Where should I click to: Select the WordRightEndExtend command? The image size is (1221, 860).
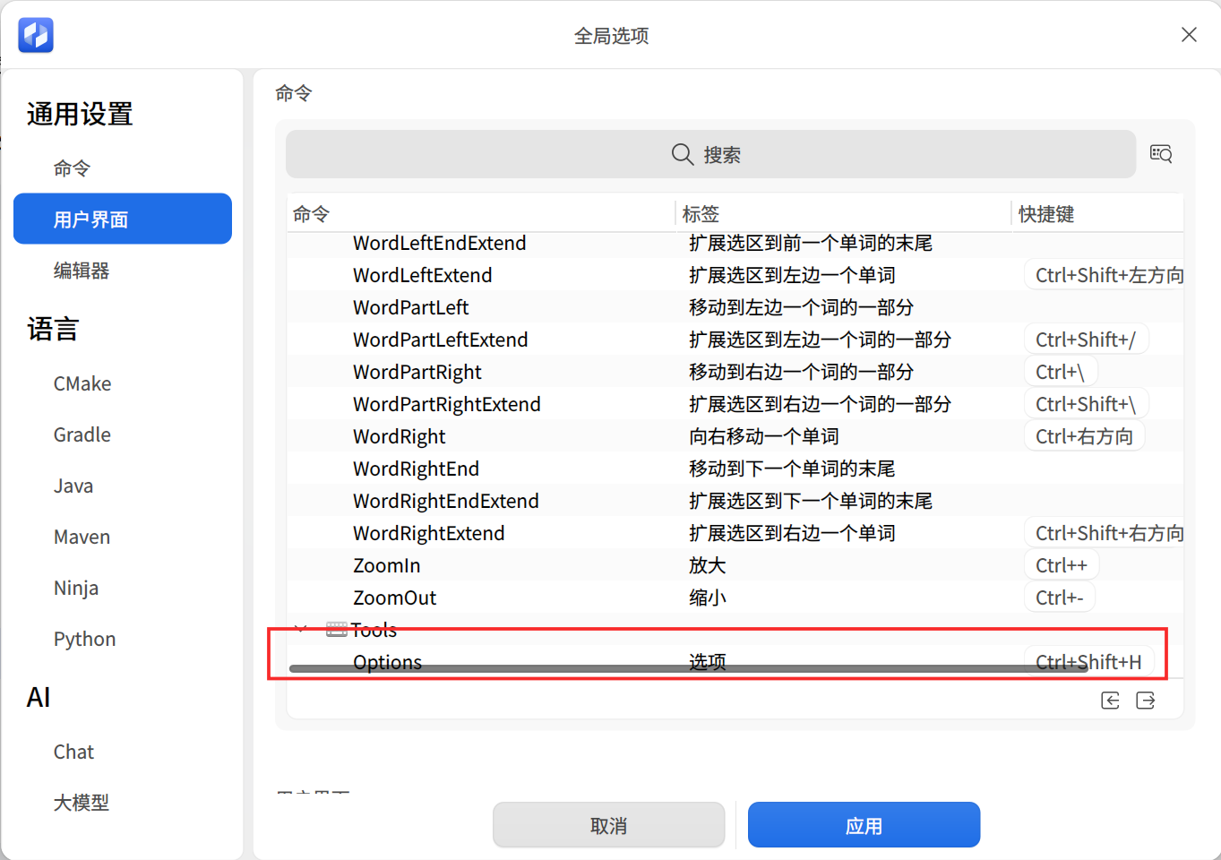tap(446, 501)
